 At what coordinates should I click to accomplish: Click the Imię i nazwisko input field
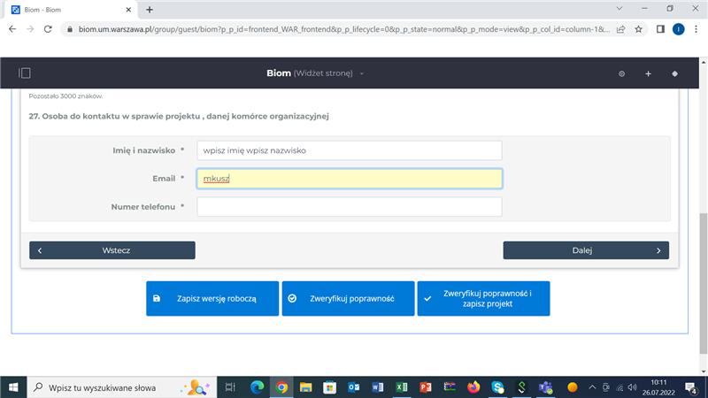pyautogui.click(x=349, y=150)
